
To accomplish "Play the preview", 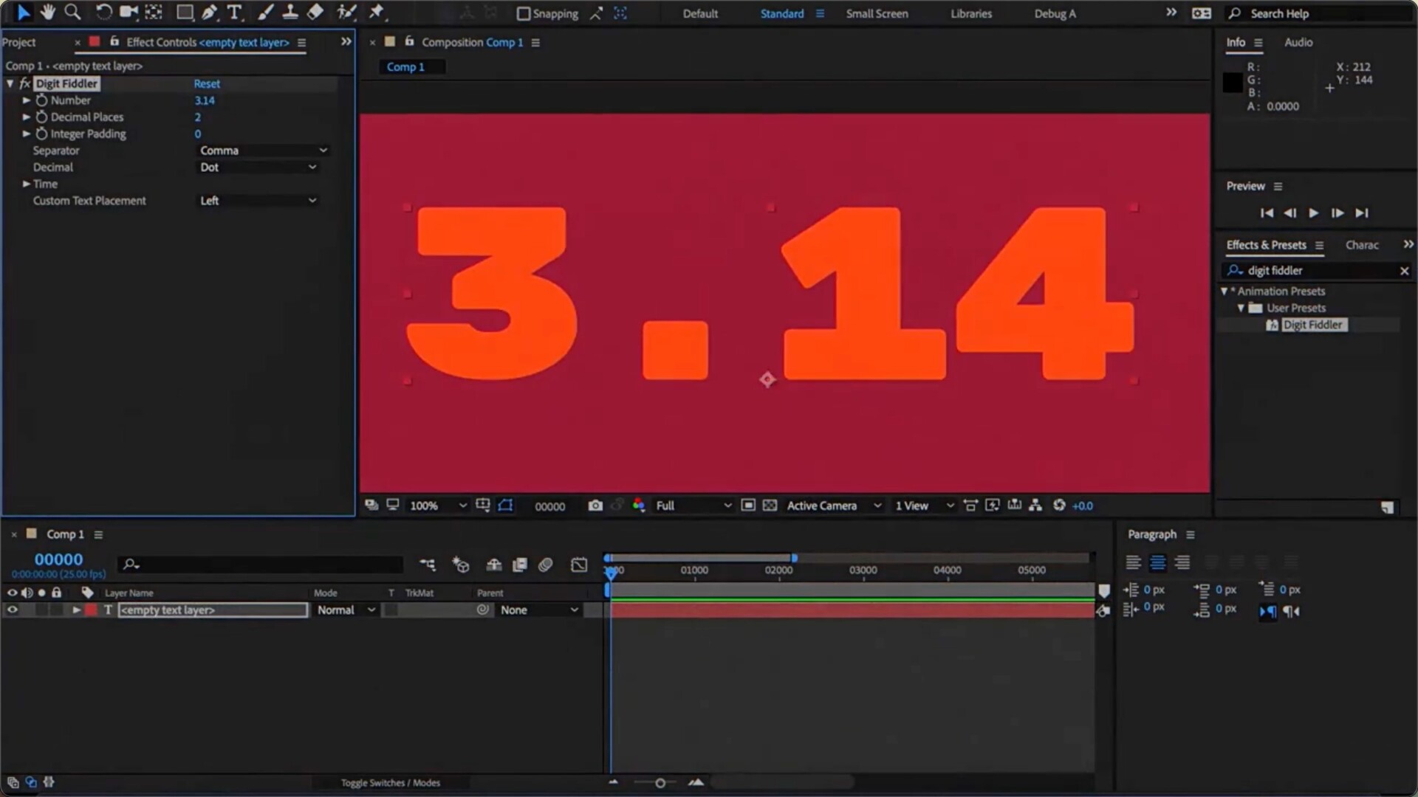I will coord(1313,213).
